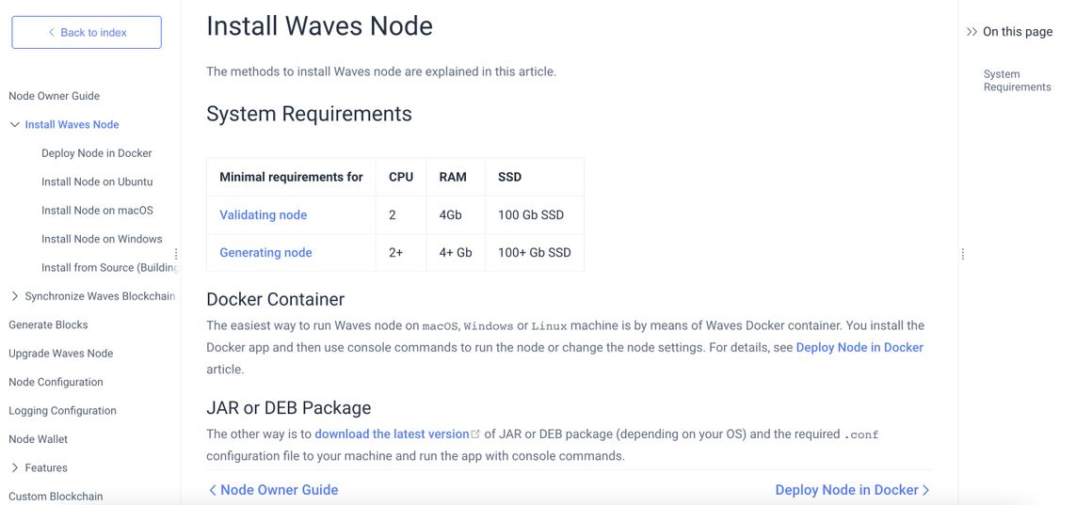Open Install from Source sidebar page

tap(109, 268)
